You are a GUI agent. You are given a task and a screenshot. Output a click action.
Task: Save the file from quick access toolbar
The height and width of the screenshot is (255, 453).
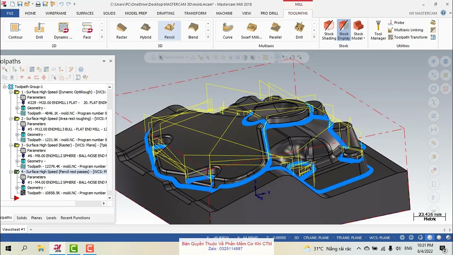tap(19, 4)
